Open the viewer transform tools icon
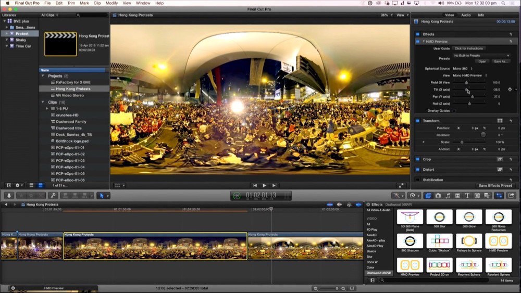 118,185
